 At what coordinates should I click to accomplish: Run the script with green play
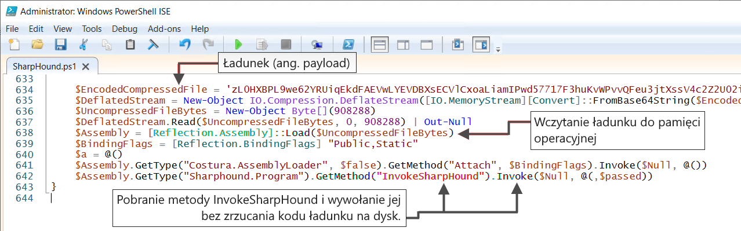pos(238,44)
